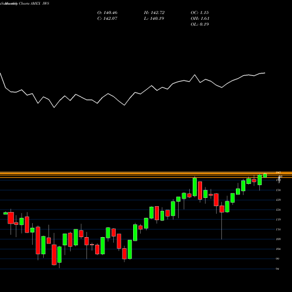
Task: Click the 99 price axis label
Action: [x=278, y=259]
